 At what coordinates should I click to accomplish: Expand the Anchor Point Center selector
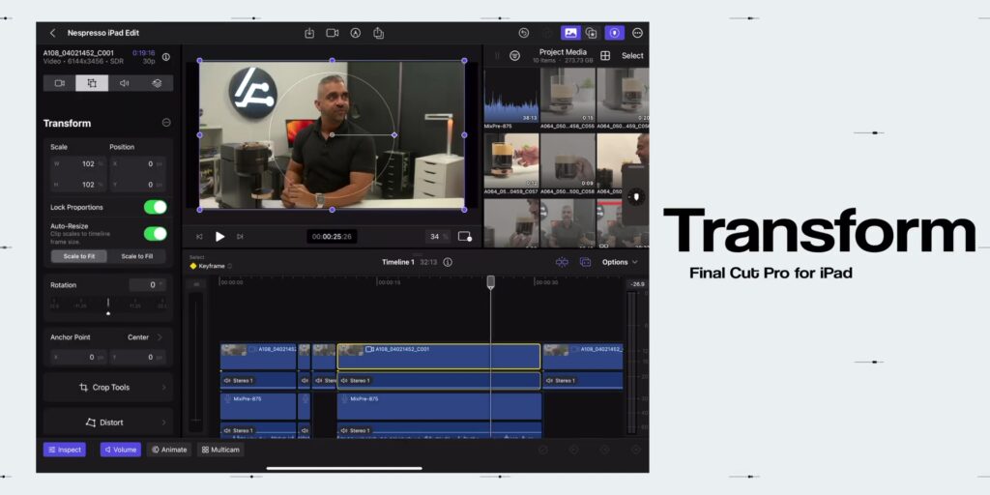click(x=145, y=337)
